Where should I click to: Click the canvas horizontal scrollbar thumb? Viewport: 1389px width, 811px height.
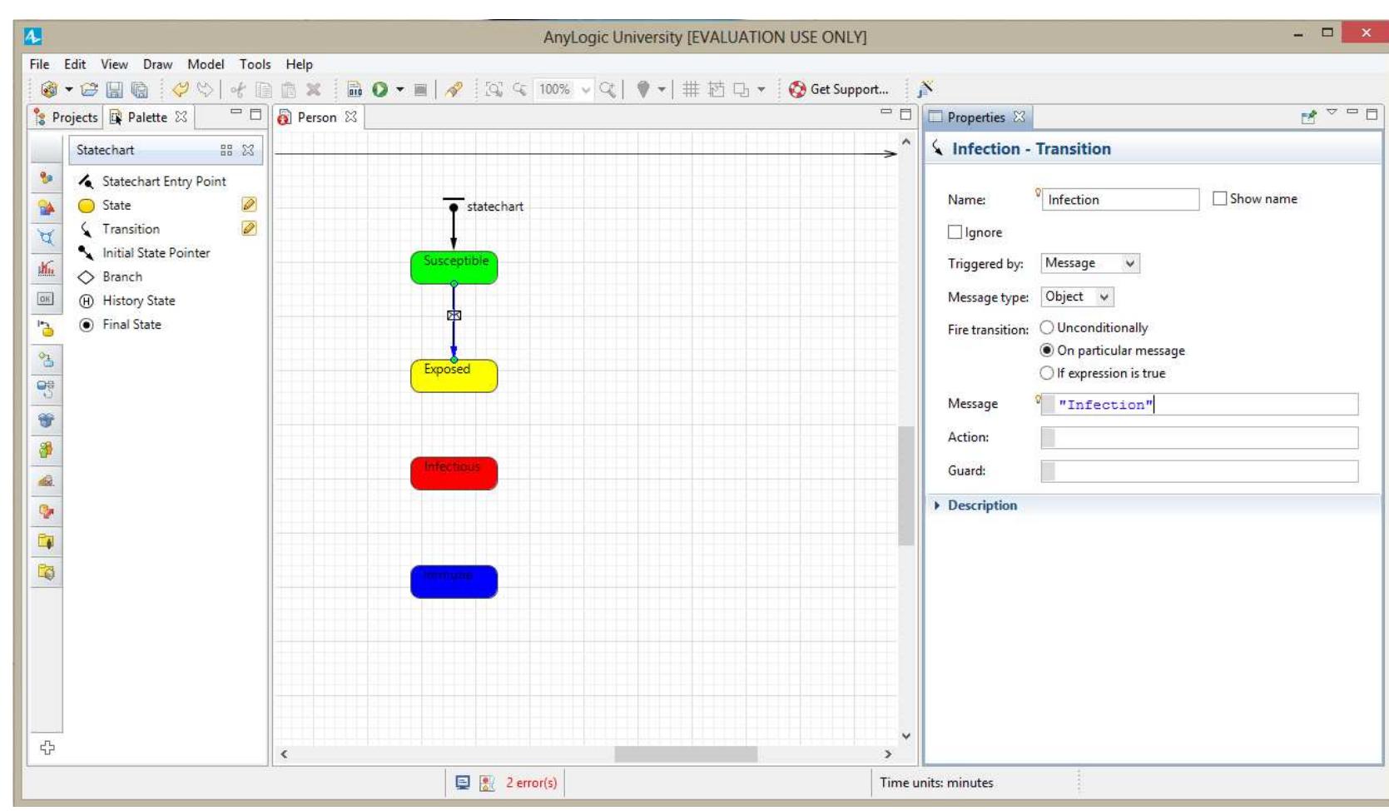(686, 754)
